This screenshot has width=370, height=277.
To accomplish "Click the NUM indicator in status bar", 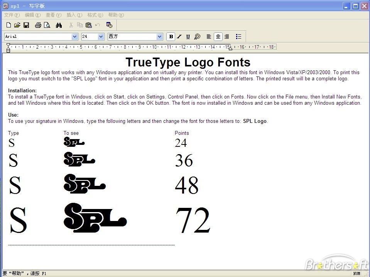I will coord(356,274).
